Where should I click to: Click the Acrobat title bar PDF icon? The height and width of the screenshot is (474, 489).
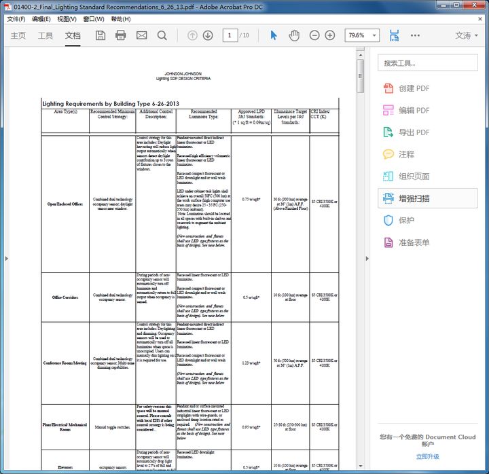(x=7, y=7)
